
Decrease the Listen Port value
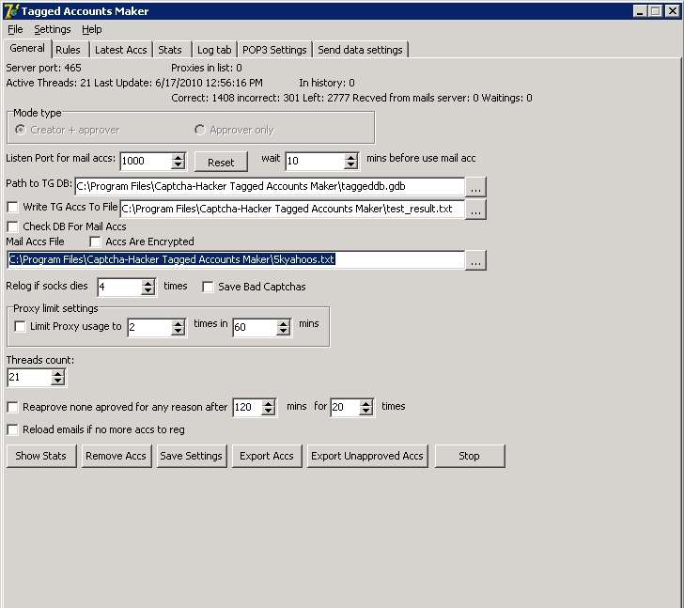(x=178, y=164)
